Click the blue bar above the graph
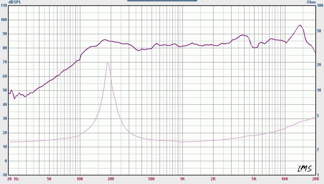Viewport: 324px width, 184px height. coord(161,1)
